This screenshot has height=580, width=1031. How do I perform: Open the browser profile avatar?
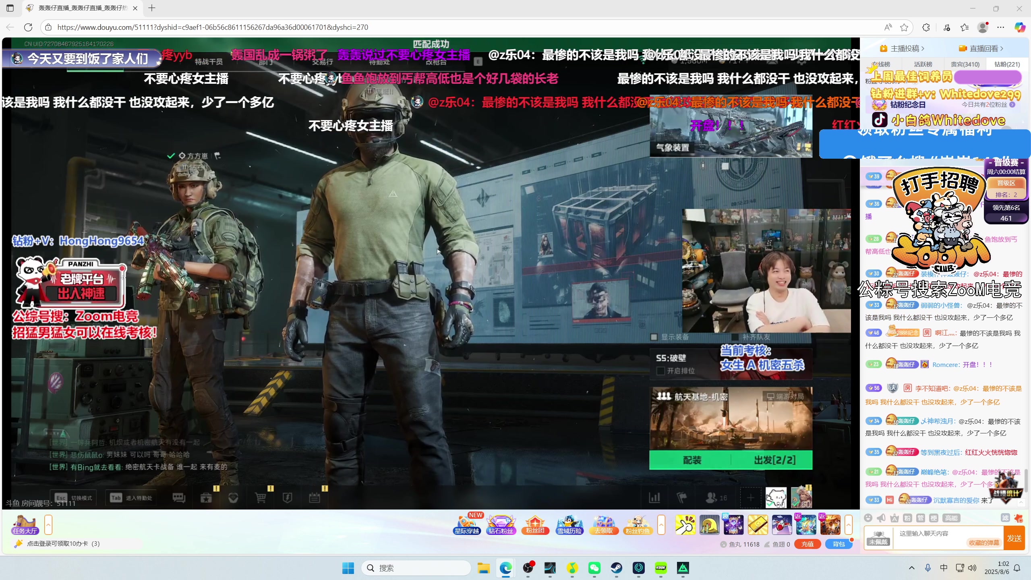[x=983, y=27]
